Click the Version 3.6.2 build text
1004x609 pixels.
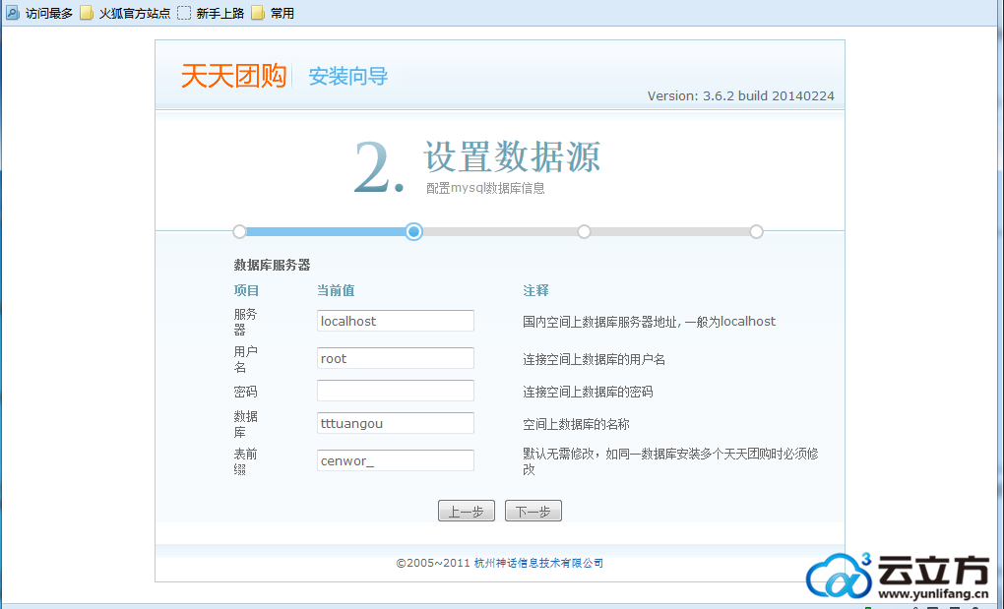click(741, 96)
